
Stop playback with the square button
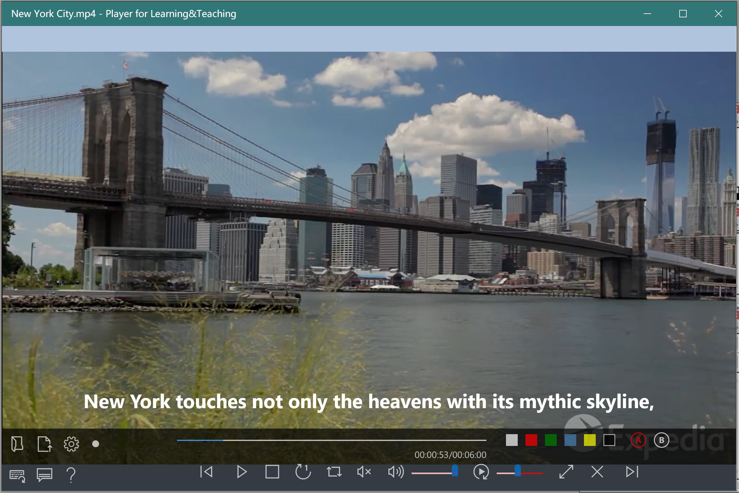pyautogui.click(x=272, y=472)
